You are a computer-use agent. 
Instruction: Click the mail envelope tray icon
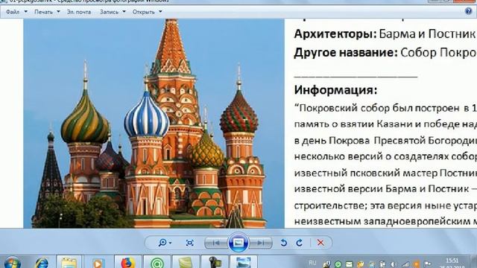(349, 264)
